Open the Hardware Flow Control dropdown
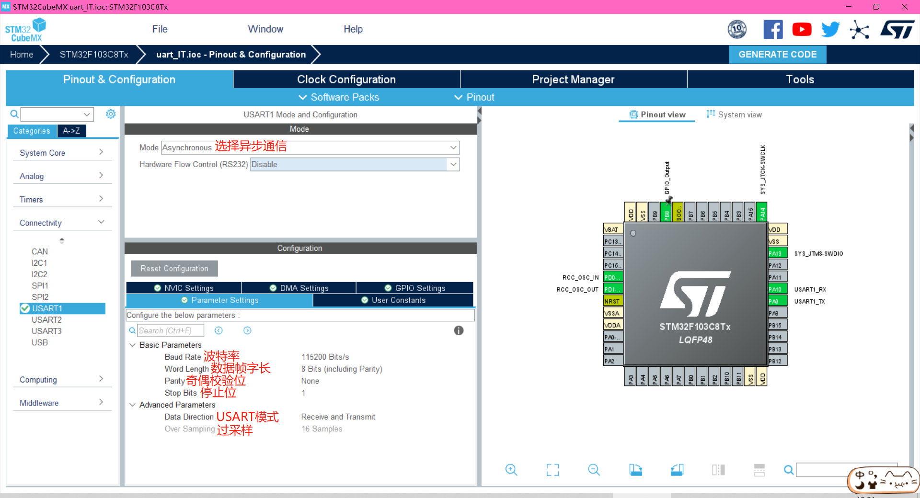Screen dimensions: 920x498 pos(453,164)
